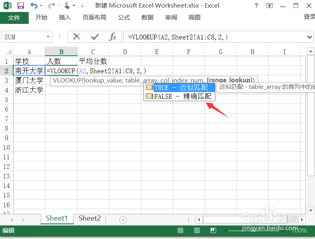Screen dimensions: 315x239
Task: Open the 视图 View tab
Action: point(194,18)
